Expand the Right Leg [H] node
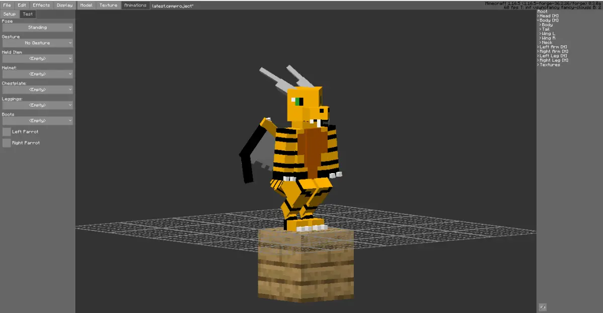Image resolution: width=603 pixels, height=313 pixels. [x=538, y=60]
